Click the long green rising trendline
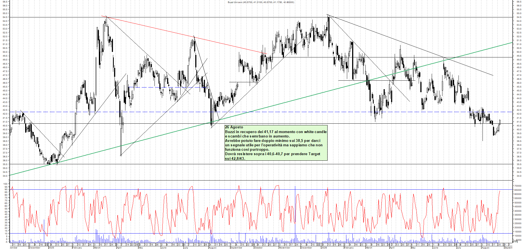Viewport: 522px width, 249px height. (261, 109)
